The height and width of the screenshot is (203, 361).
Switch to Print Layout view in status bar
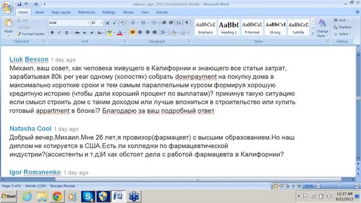[x=275, y=186]
